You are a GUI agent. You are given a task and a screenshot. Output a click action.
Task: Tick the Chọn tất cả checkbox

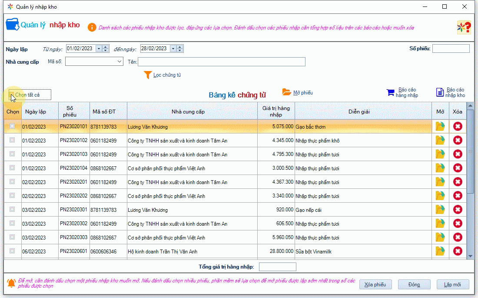pyautogui.click(x=12, y=94)
